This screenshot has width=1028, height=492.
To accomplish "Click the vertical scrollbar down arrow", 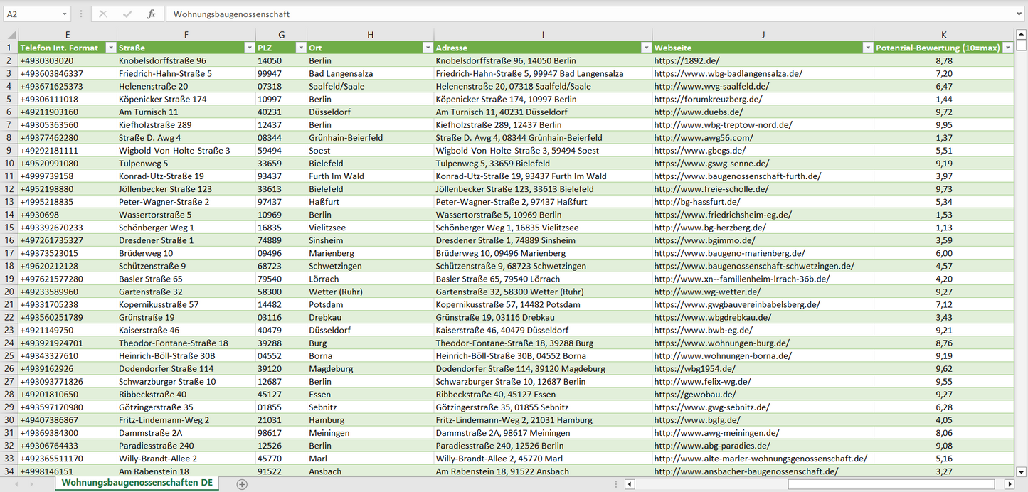I will click(x=1022, y=471).
